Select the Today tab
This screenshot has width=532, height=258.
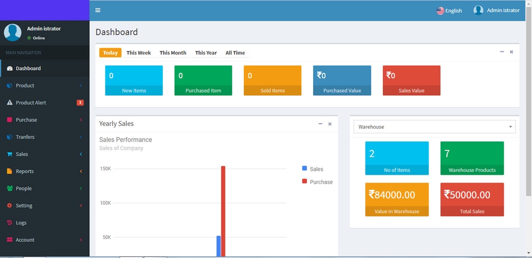(x=110, y=53)
